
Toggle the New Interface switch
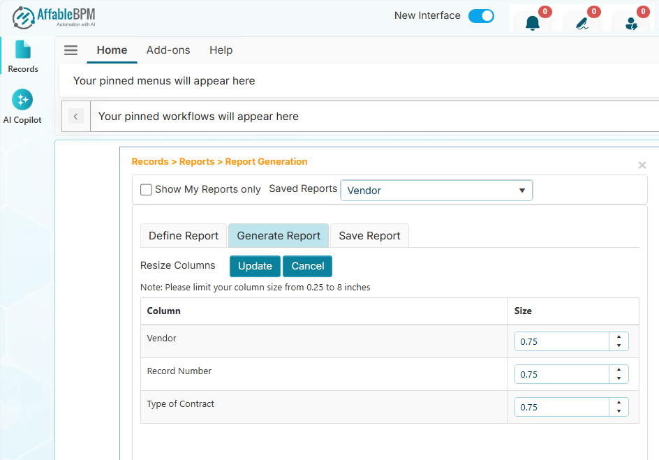pyautogui.click(x=481, y=16)
